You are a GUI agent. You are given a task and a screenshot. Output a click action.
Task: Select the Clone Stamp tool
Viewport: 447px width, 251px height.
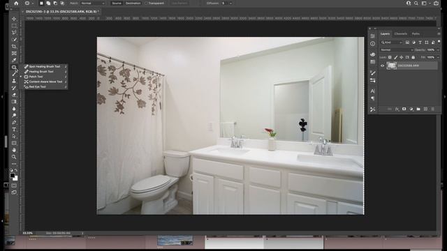tap(14, 81)
